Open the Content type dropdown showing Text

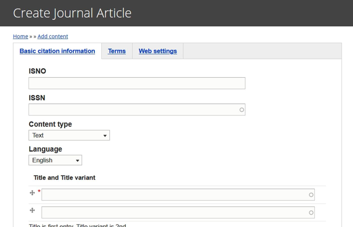click(x=69, y=135)
